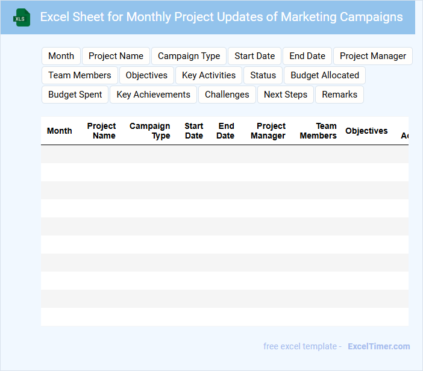Click the Remarks tag
The height and width of the screenshot is (371, 423).
click(339, 95)
